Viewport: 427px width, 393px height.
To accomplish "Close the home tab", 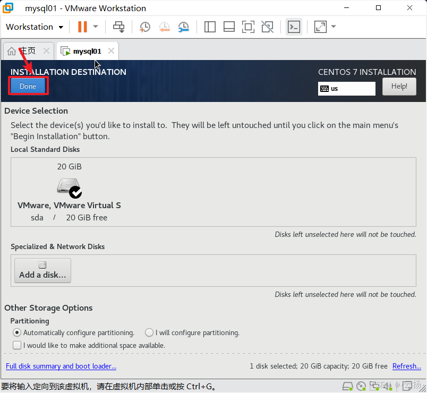I will click(47, 51).
